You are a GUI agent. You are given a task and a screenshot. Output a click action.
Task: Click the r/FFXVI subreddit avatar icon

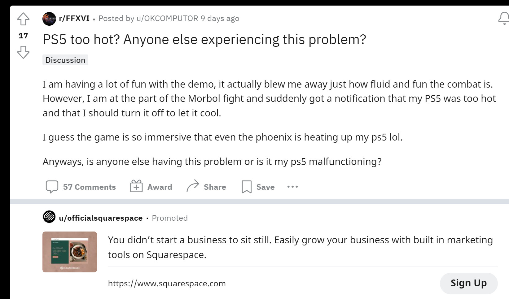49,19
